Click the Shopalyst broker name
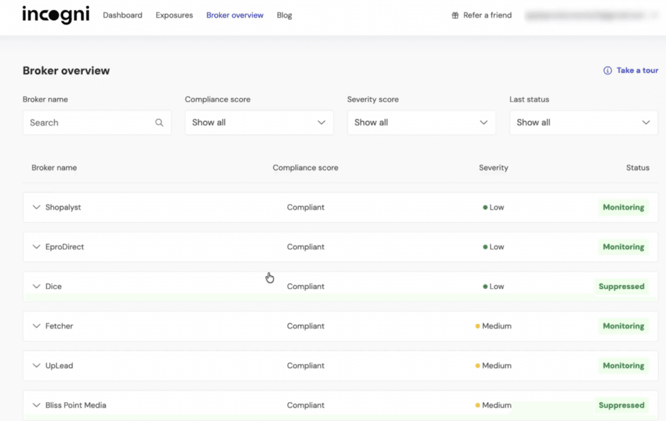 (63, 208)
